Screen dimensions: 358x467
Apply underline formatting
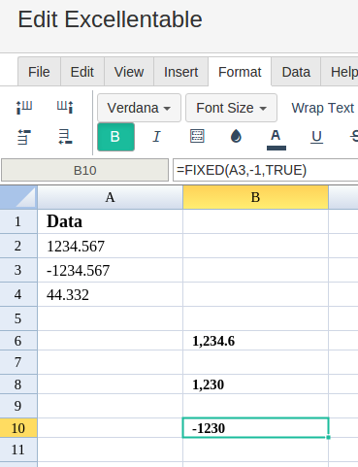point(316,137)
